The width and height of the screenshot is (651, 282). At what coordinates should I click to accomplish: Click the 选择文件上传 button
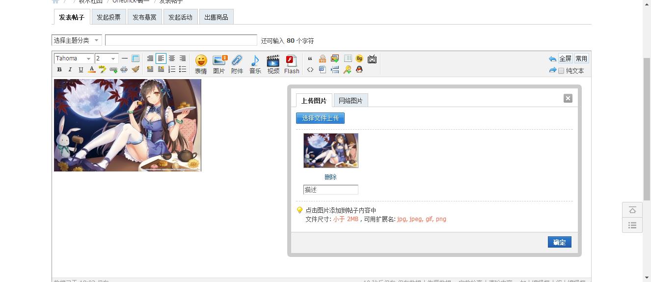[x=321, y=118]
